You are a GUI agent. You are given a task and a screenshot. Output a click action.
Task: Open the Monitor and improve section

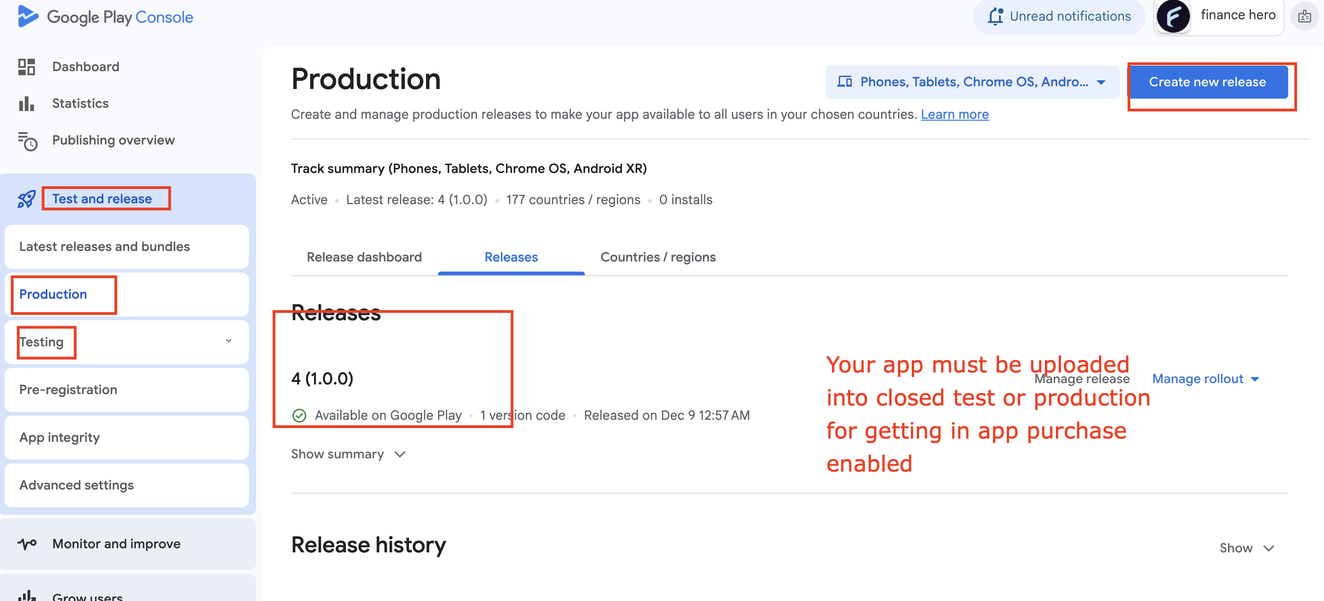pyautogui.click(x=116, y=544)
